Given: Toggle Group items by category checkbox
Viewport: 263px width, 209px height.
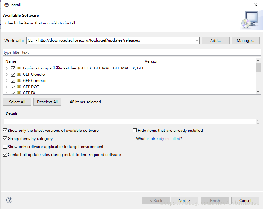Looking at the screenshot, I should coord(5,138).
